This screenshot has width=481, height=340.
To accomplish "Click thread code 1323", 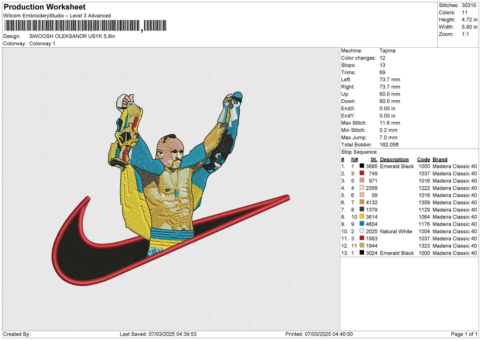I will click(424, 245).
